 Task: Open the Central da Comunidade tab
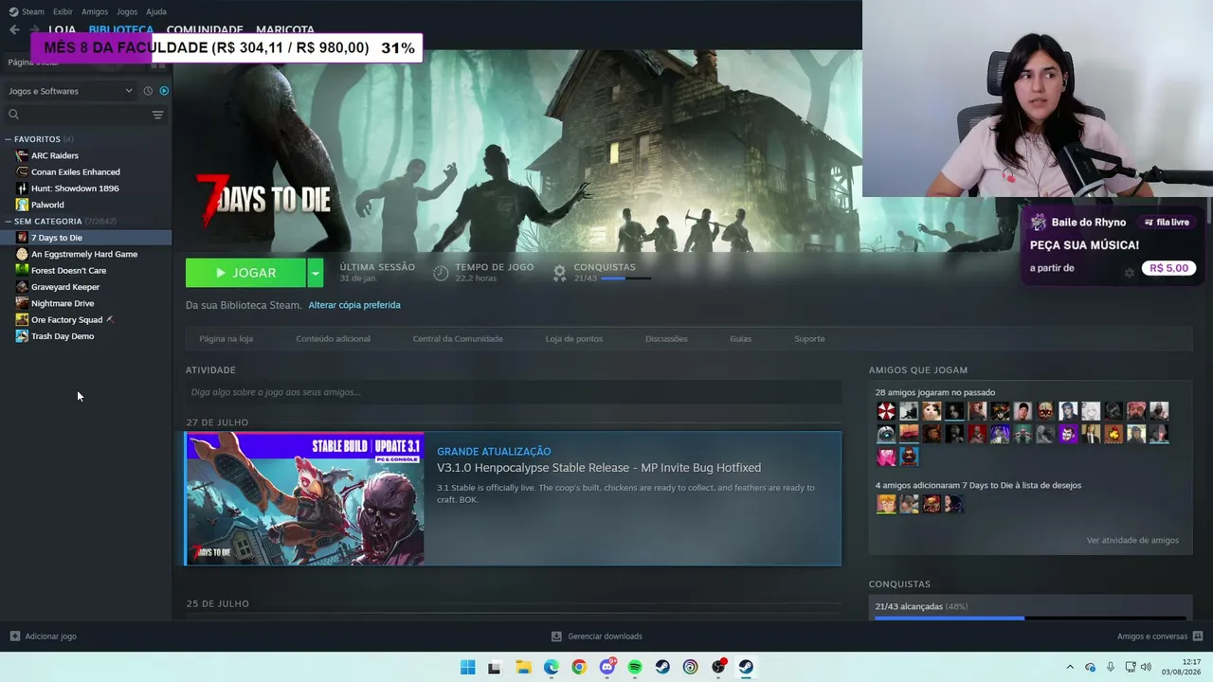pos(458,339)
